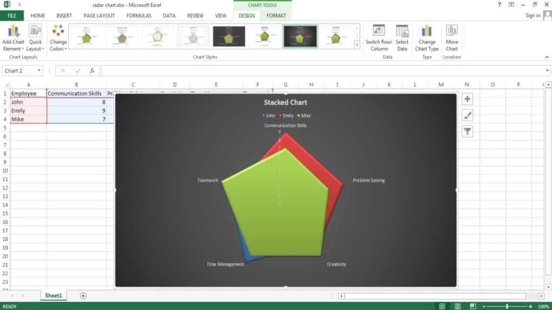Image resolution: width=552 pixels, height=310 pixels.
Task: Click the Sign in link
Action: [533, 16]
